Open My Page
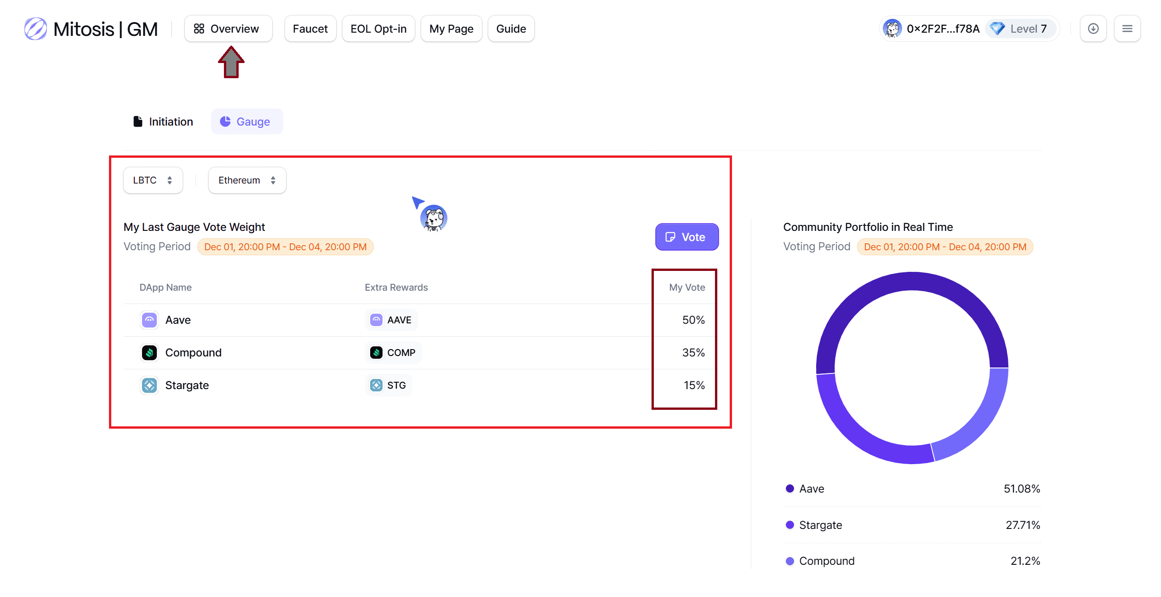 (x=451, y=29)
